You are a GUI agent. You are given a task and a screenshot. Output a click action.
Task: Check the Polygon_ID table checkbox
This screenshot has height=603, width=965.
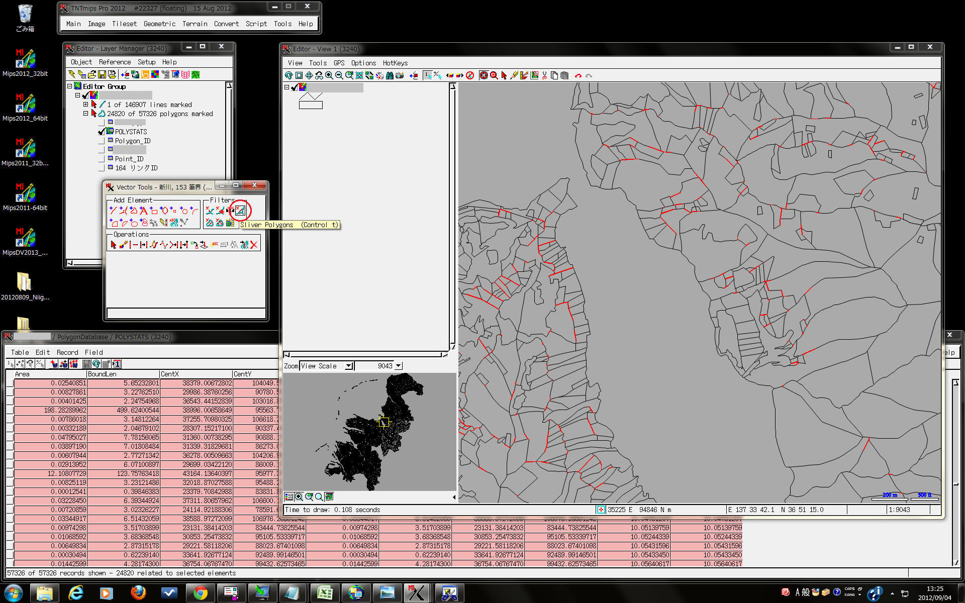point(102,141)
